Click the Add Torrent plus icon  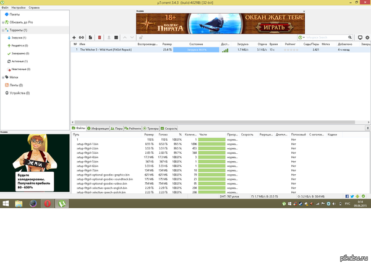coord(74,38)
